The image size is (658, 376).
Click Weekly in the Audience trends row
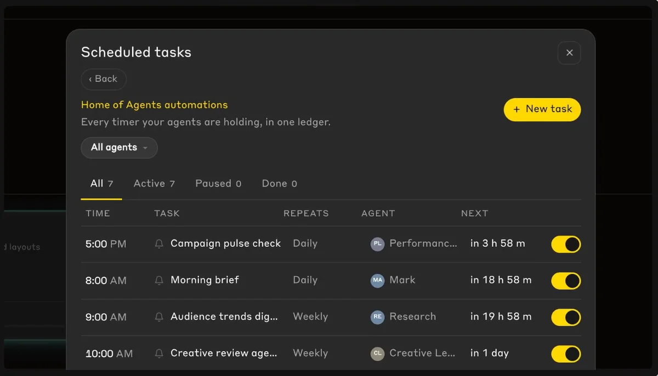(x=310, y=316)
